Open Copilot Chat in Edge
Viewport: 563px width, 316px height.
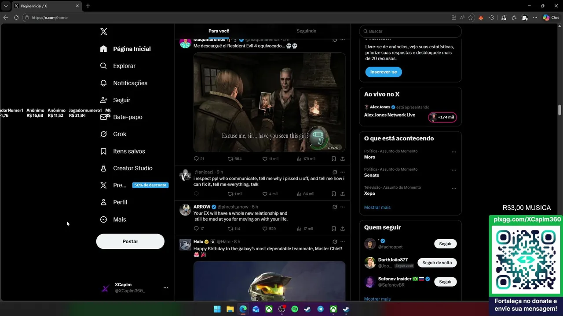click(x=551, y=18)
